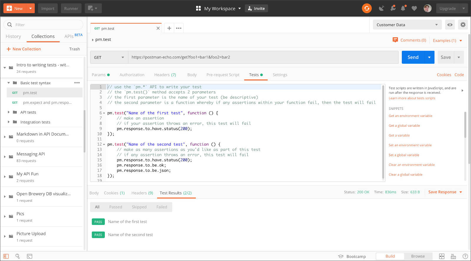Image resolution: width=471 pixels, height=261 pixels.
Task: Open the Postman console icon
Action: click(x=29, y=256)
